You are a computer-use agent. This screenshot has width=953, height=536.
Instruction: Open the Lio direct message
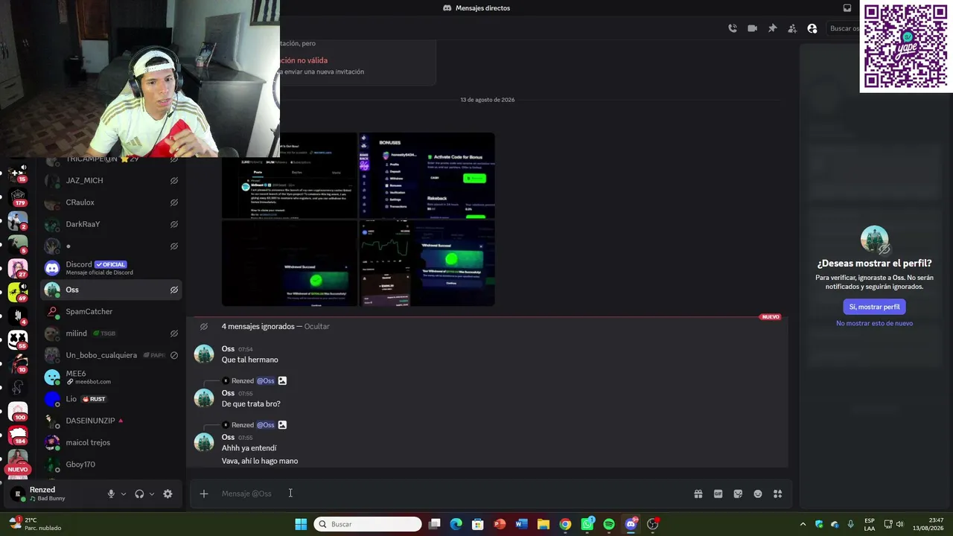(x=111, y=399)
